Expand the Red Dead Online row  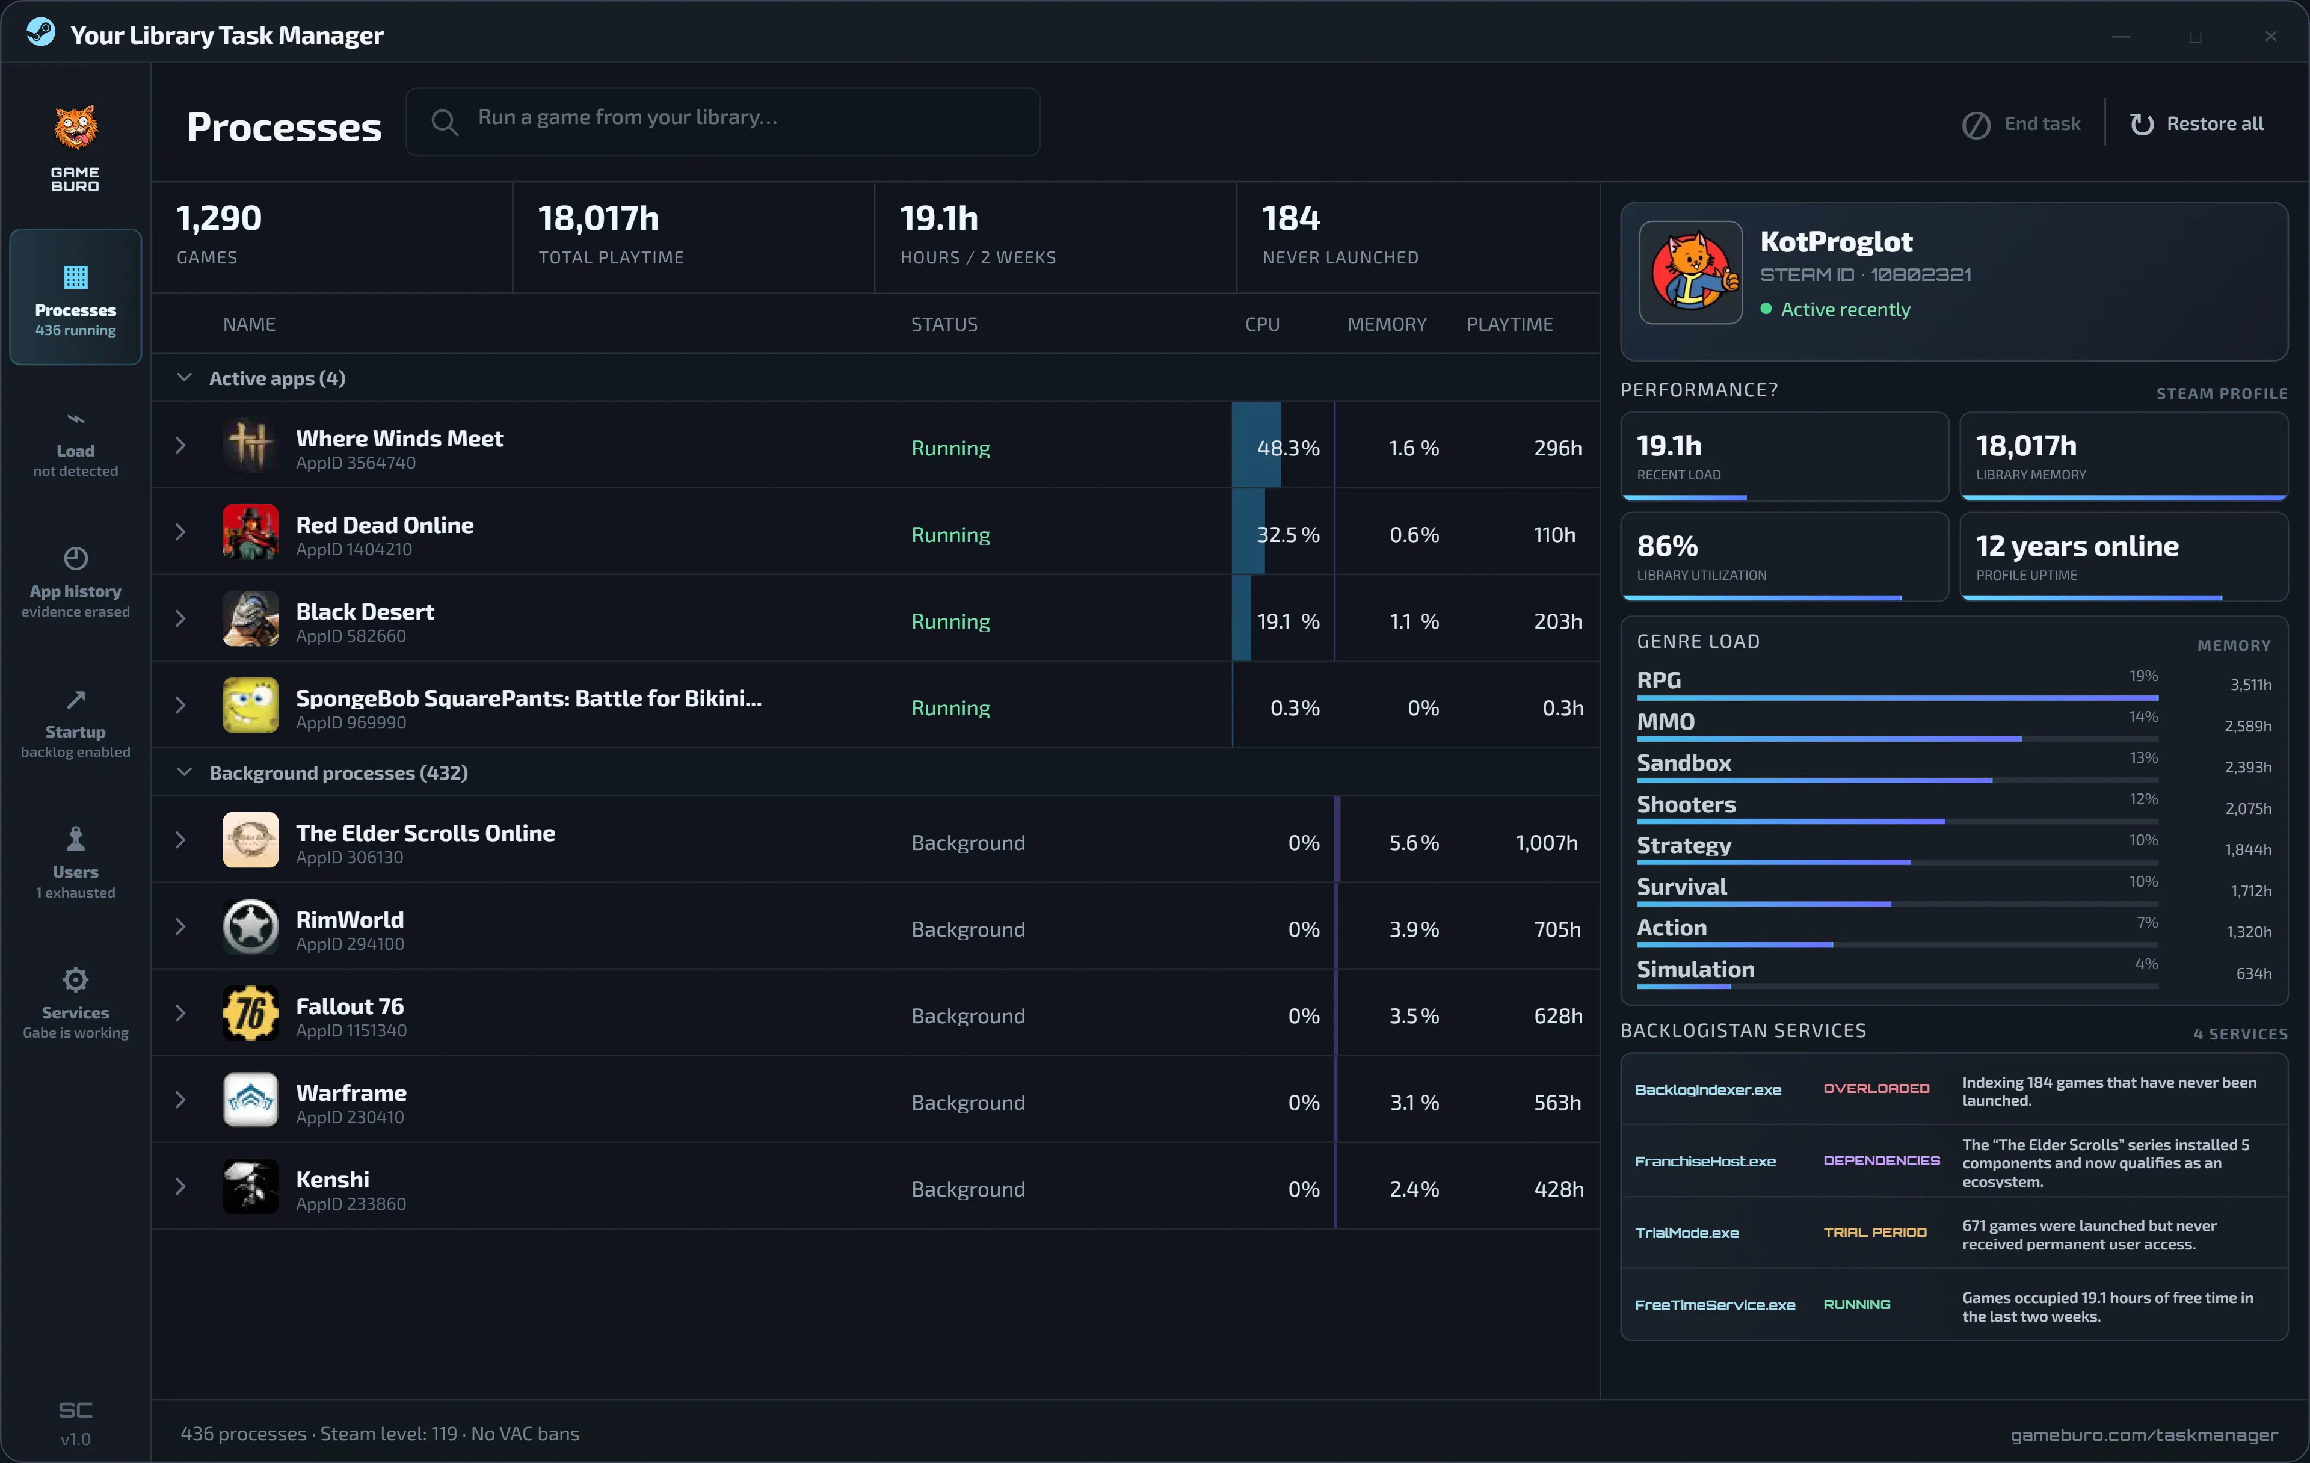(180, 531)
